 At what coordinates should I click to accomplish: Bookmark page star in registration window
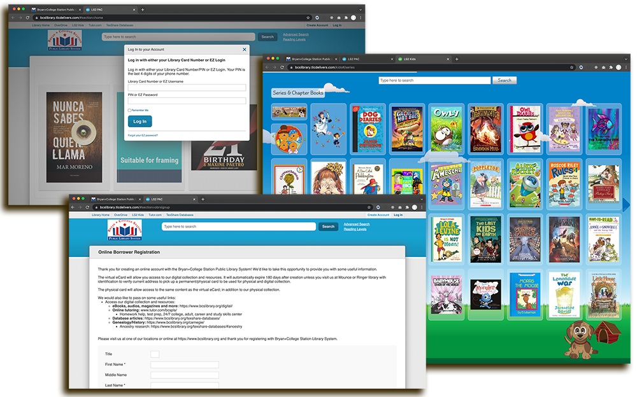[x=369, y=207]
